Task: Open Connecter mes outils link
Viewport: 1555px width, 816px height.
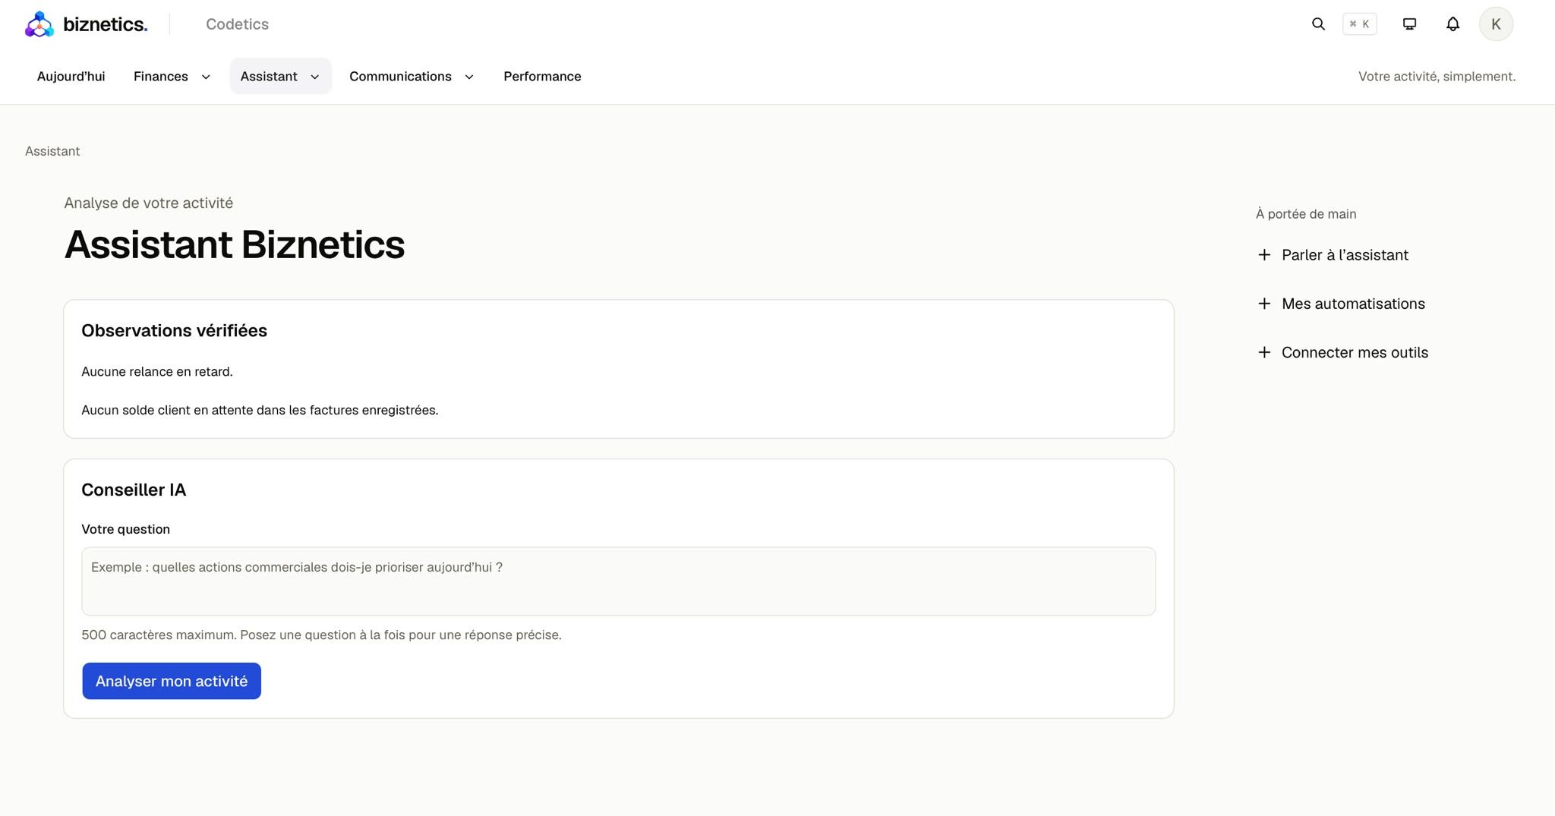Action: [x=1355, y=352]
